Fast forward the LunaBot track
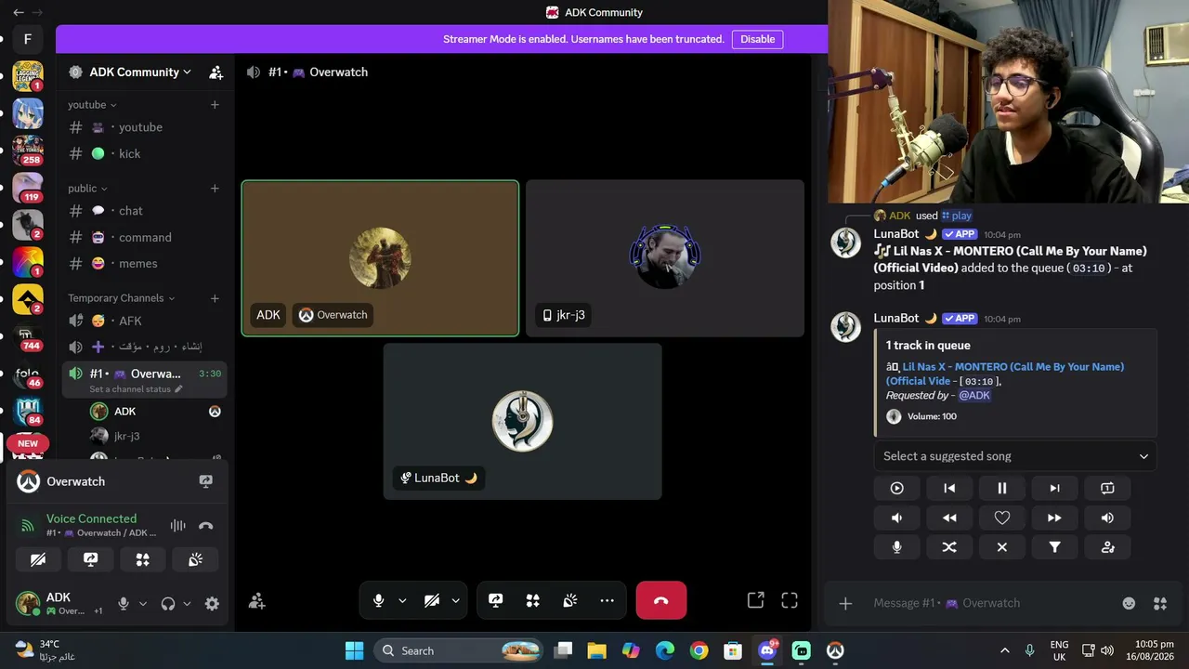1189x669 pixels. [1054, 518]
